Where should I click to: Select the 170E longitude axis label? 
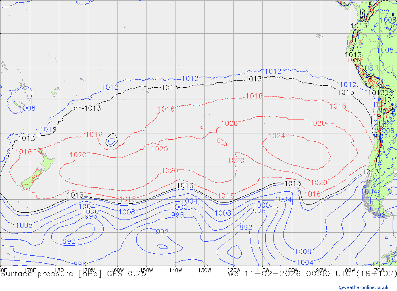[x=30, y=270]
